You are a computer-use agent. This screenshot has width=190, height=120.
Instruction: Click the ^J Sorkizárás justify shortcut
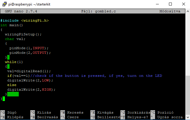coord(135,113)
